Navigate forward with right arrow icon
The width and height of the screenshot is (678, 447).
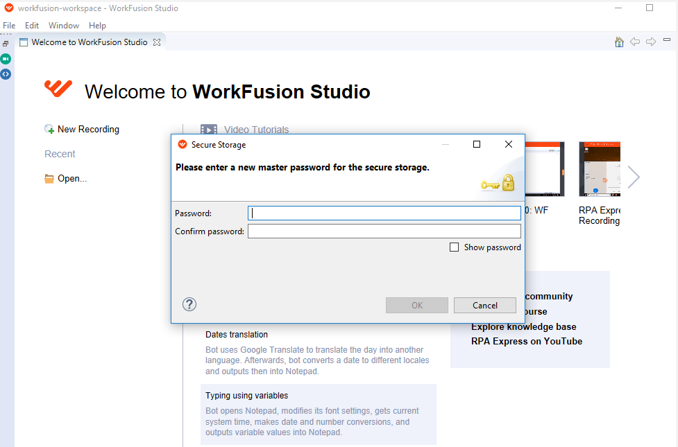click(x=651, y=42)
